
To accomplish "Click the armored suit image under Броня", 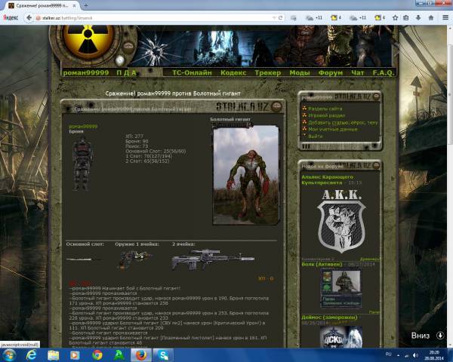I will point(82,164).
